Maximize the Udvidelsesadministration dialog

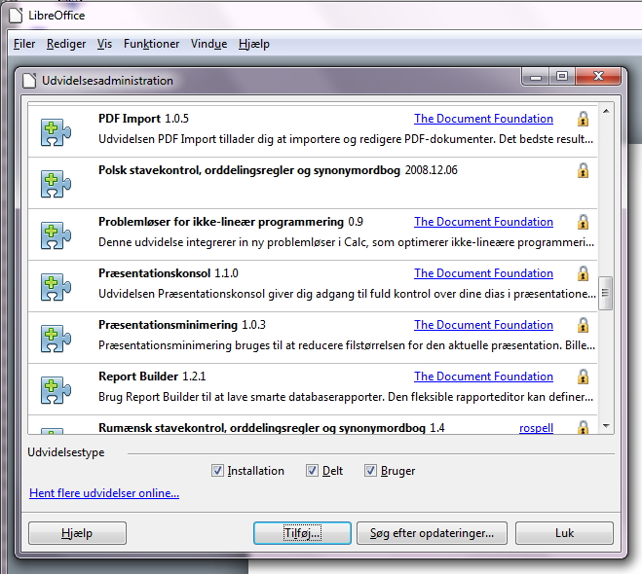(562, 77)
